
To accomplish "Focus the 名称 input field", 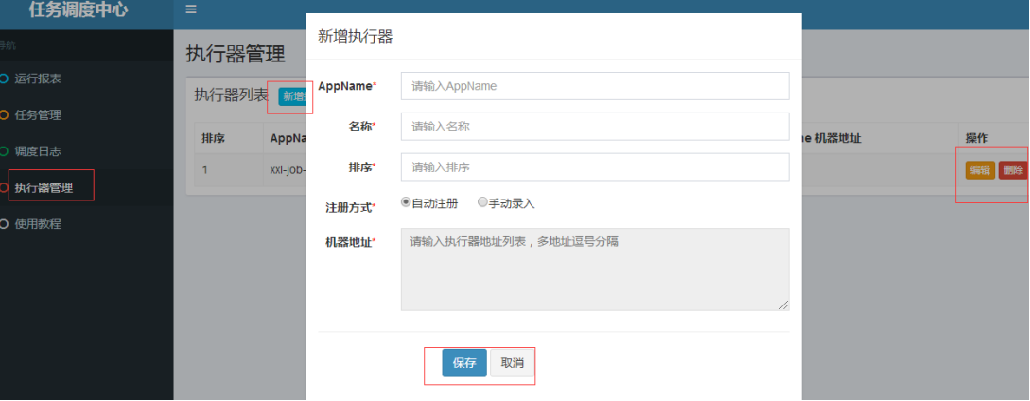I will pos(595,126).
